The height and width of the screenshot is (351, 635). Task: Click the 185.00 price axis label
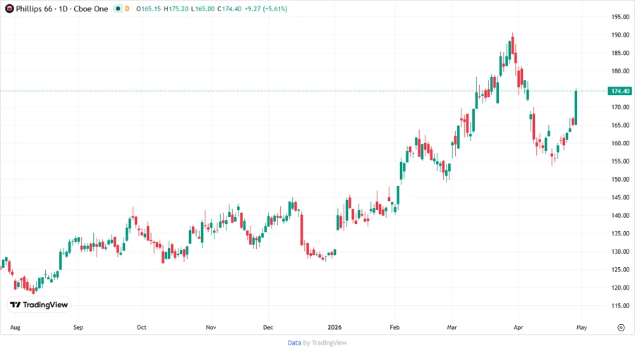pos(620,53)
